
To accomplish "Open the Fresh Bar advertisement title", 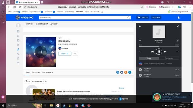I will 74,91.
